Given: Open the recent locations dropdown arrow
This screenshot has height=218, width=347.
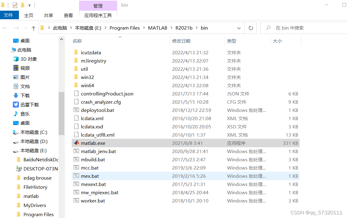Looking at the screenshot, I should coord(26,28).
